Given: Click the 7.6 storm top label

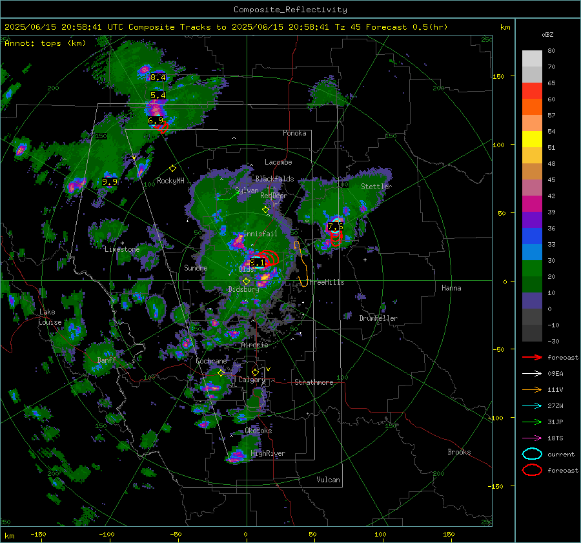Looking at the screenshot, I should tap(336, 226).
